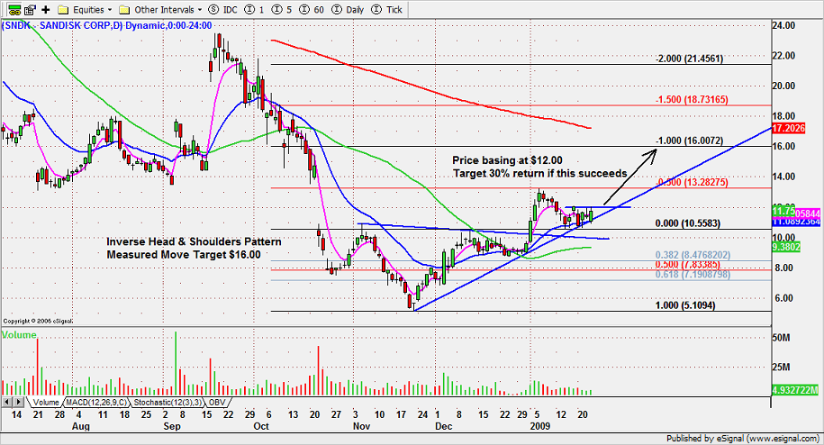This screenshot has height=445, width=824.
Task: Switch to the OBV tab
Action: tap(217, 403)
